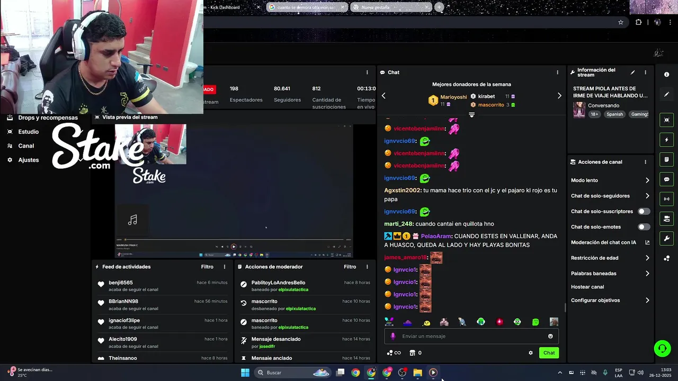The height and width of the screenshot is (381, 678).
Task: Toggle the notes document widget in sidebar
Action: (x=666, y=159)
